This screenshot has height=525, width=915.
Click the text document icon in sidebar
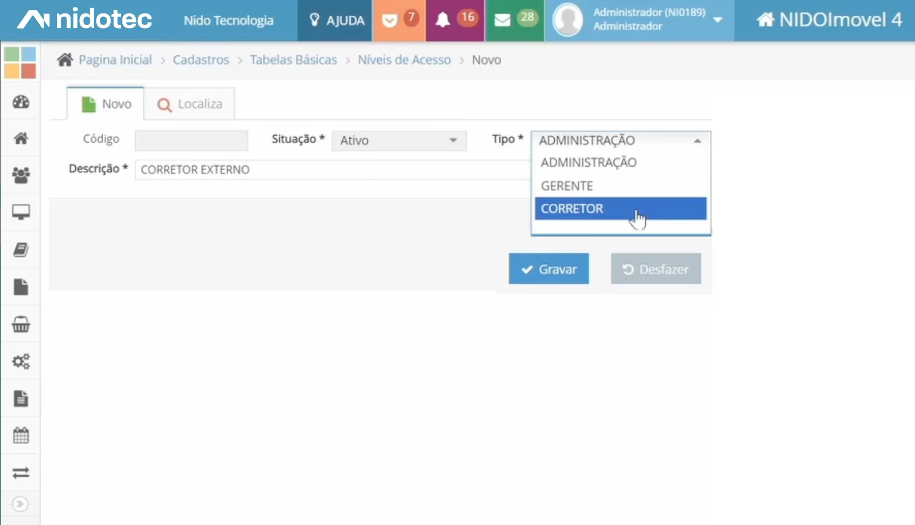point(21,399)
